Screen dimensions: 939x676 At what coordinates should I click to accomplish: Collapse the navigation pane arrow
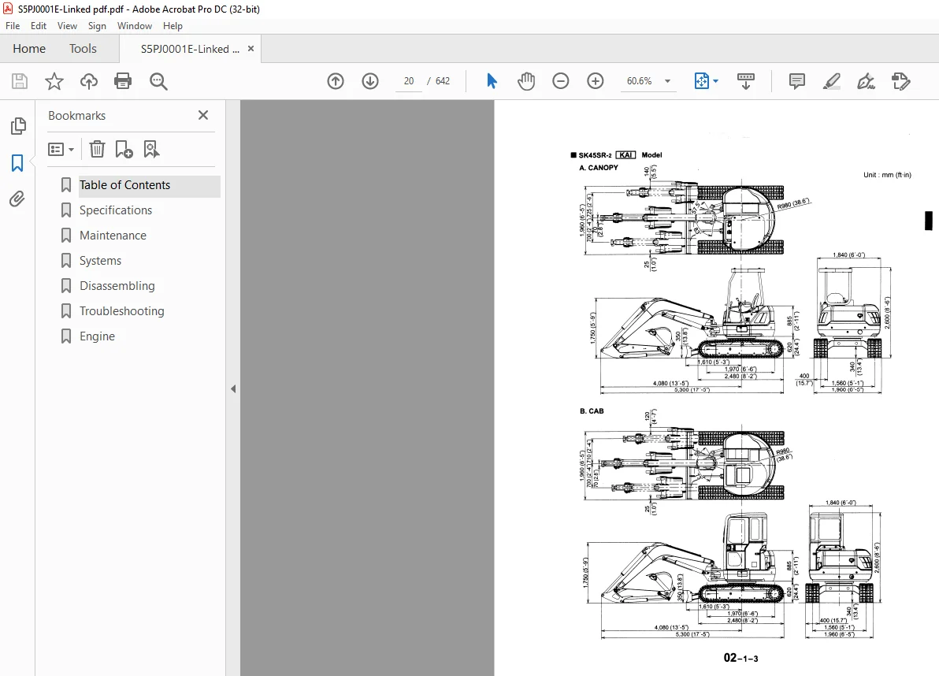point(233,388)
